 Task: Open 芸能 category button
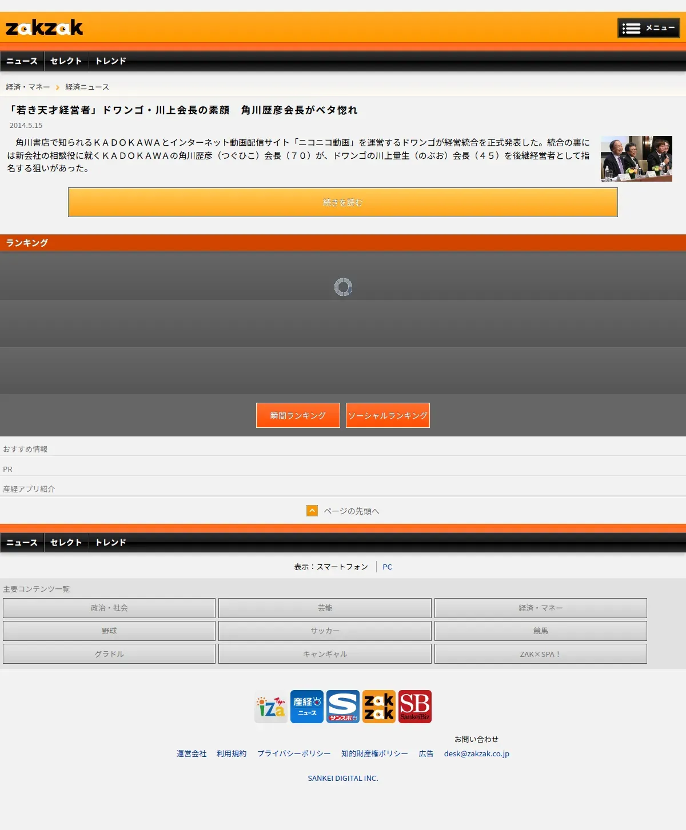pyautogui.click(x=325, y=608)
